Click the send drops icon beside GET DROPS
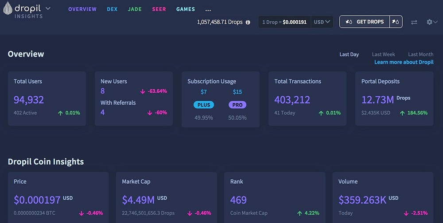443x223 pixels. coord(396,22)
